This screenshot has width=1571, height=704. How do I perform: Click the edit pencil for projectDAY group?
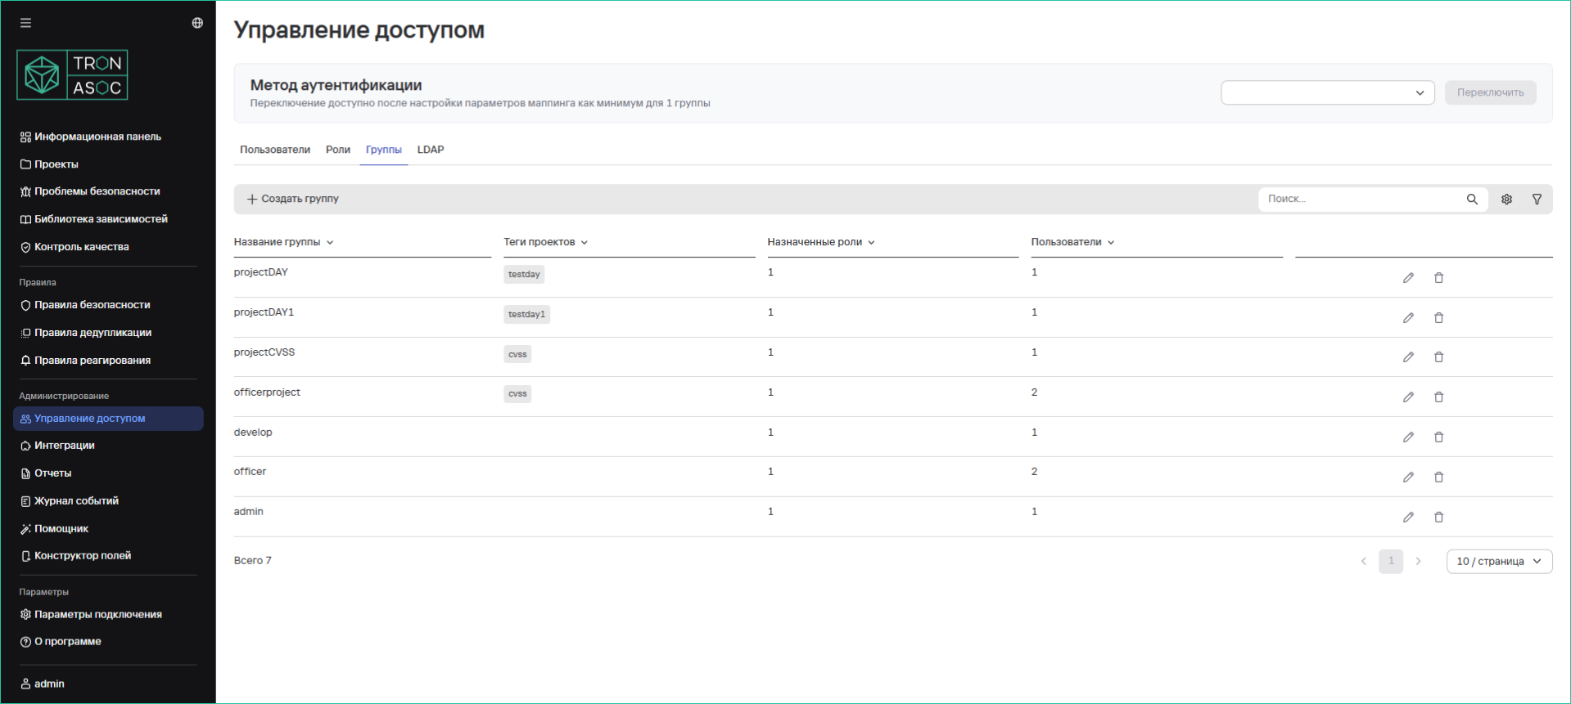[1408, 278]
